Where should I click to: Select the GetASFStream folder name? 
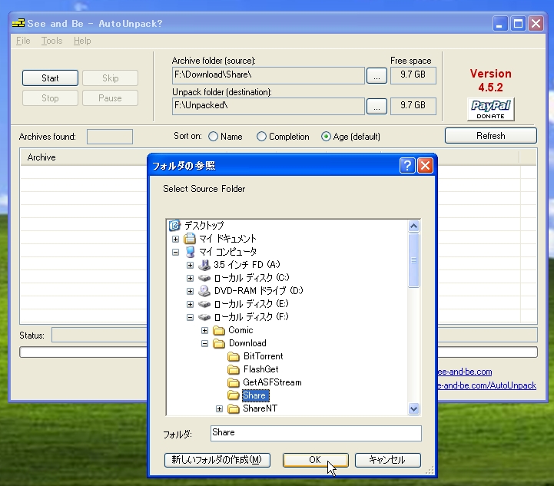click(273, 382)
